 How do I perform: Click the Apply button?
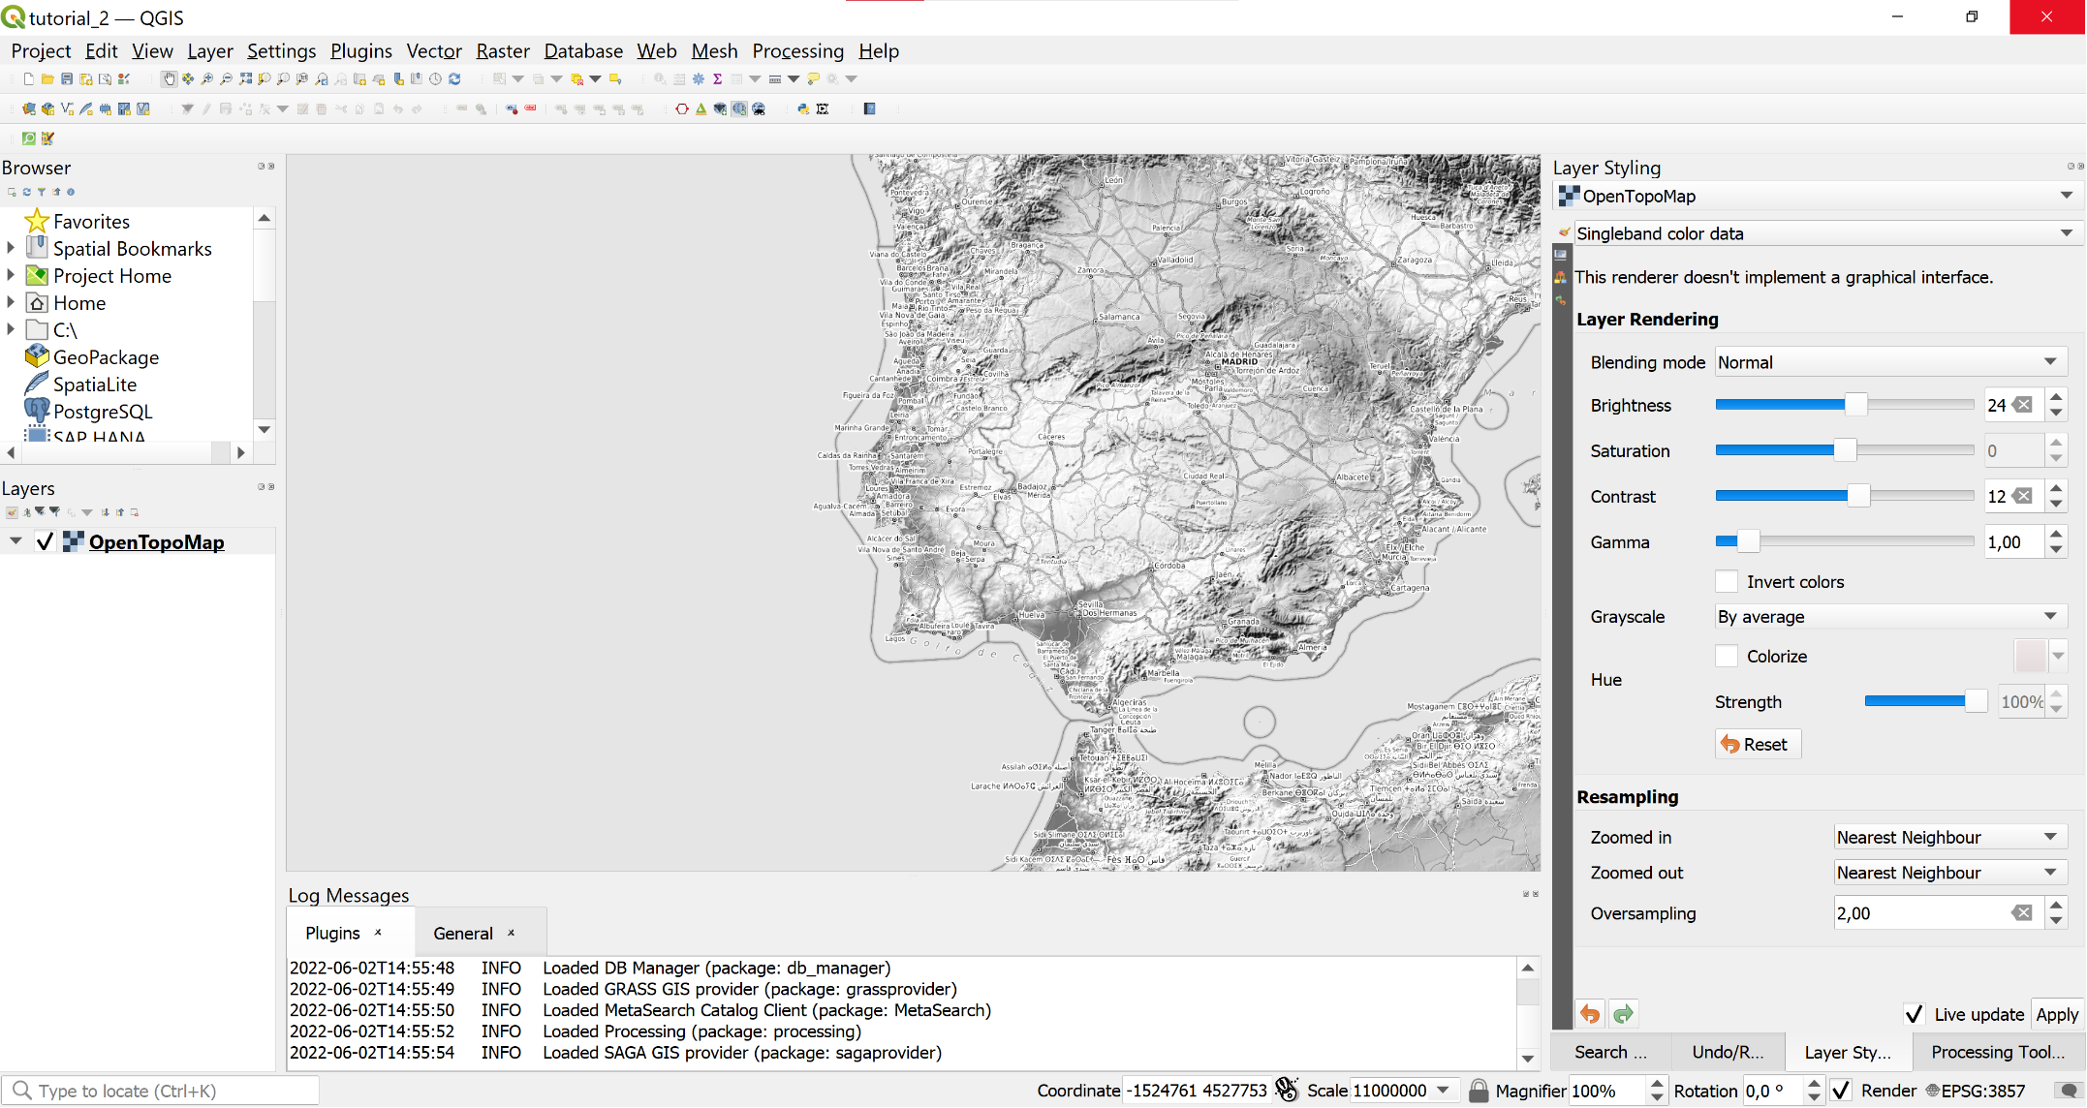pos(2057,1014)
